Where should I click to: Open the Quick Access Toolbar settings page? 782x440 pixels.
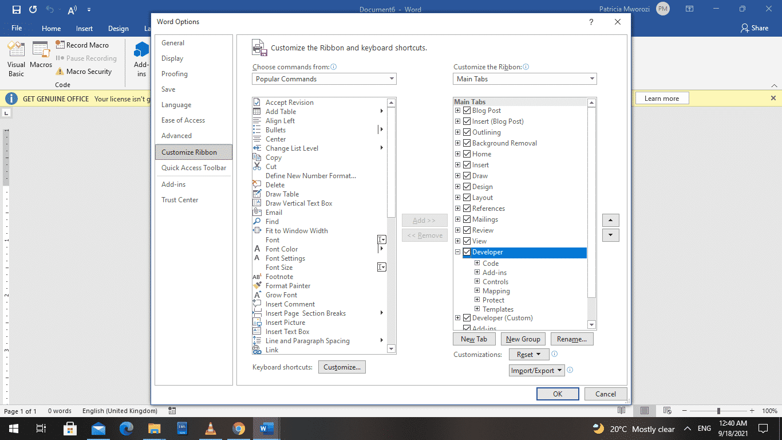(x=193, y=167)
